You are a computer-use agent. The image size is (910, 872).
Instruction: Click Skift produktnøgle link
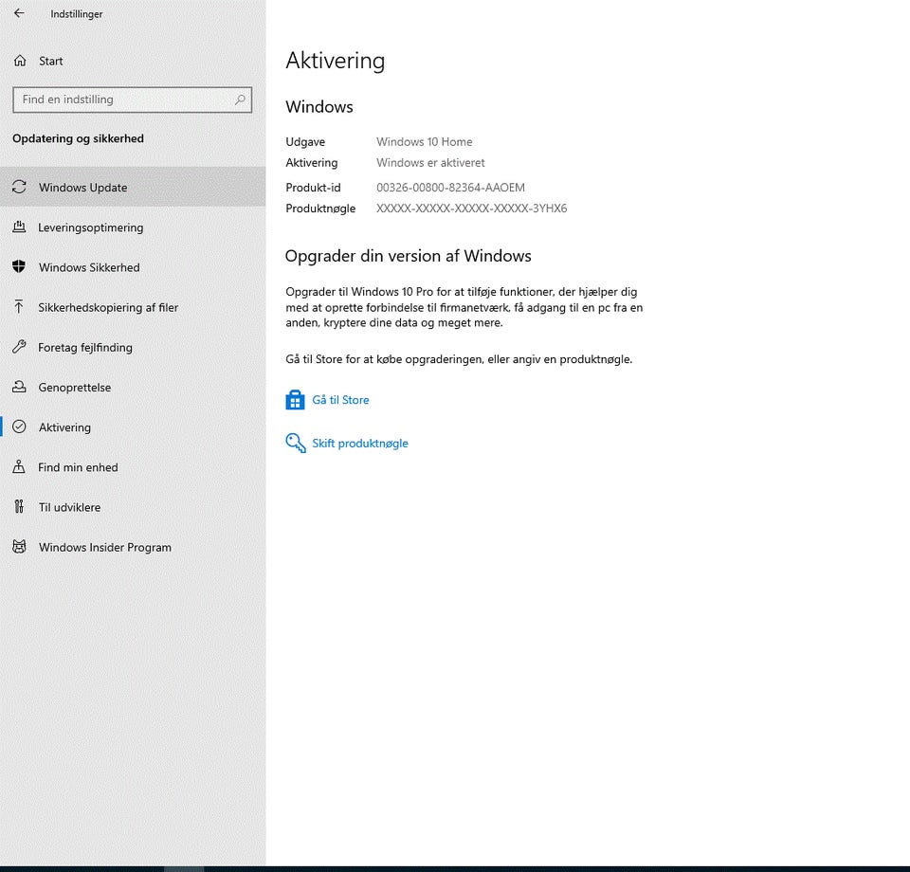(x=360, y=444)
